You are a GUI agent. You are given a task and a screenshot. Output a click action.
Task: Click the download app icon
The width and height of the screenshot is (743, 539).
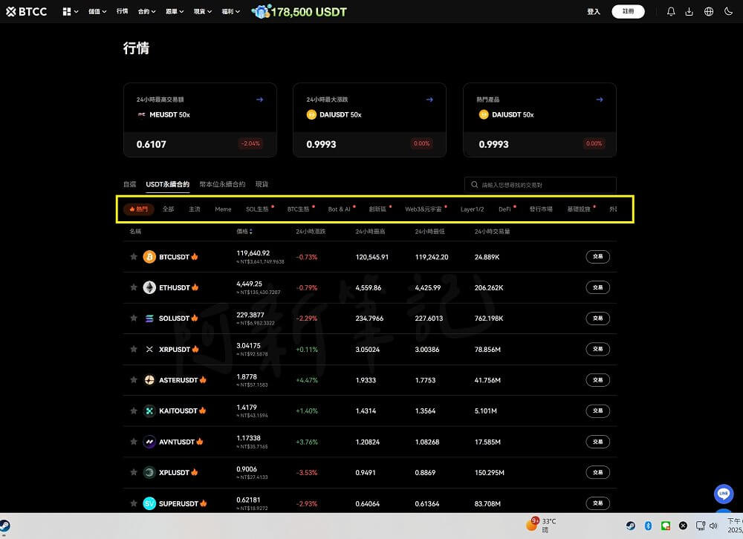click(690, 11)
